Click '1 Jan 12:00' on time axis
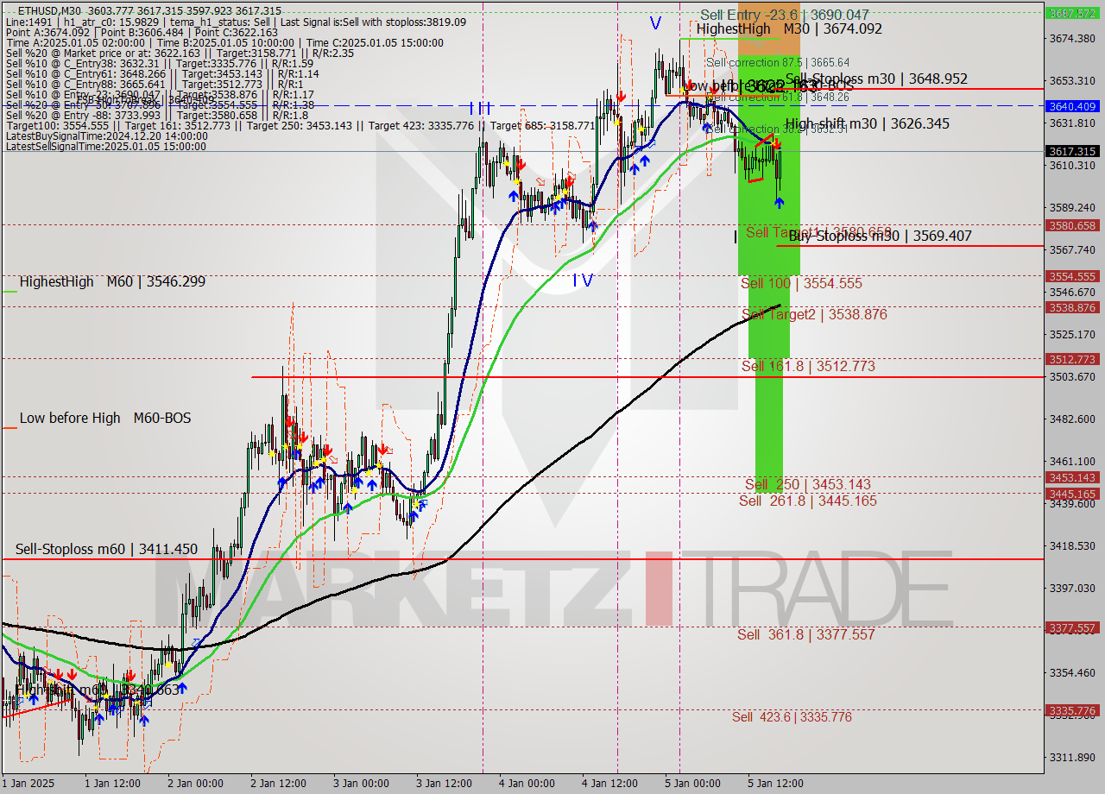 112,784
